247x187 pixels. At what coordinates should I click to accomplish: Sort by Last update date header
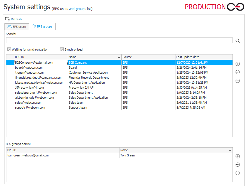coord(204,57)
